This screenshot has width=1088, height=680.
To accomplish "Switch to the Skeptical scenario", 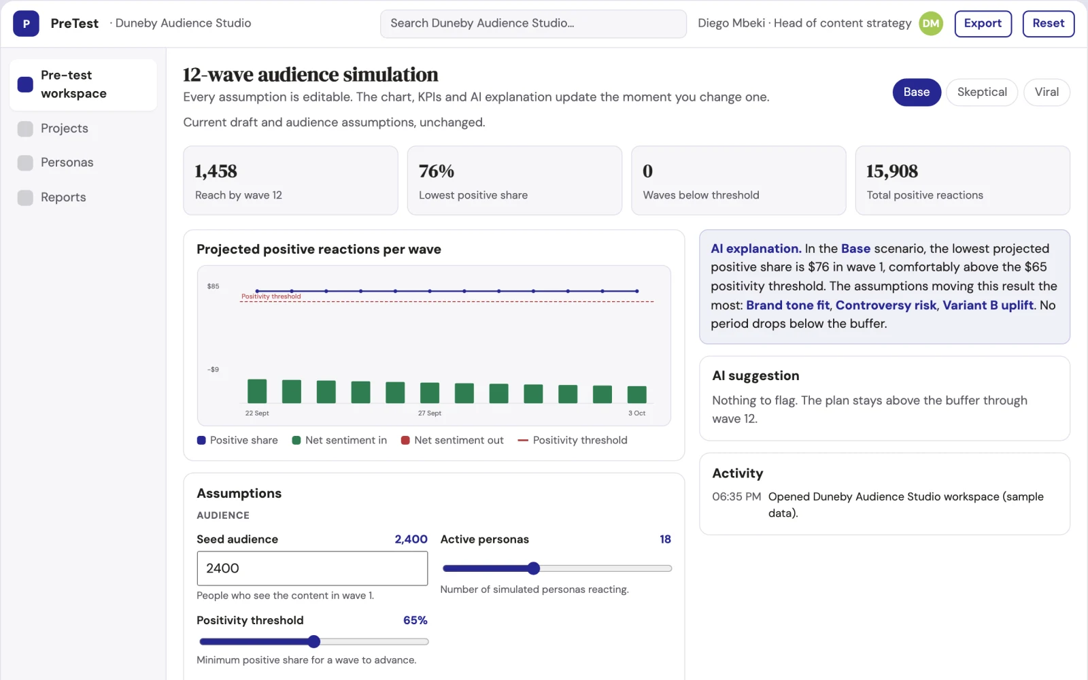I will click(x=982, y=92).
